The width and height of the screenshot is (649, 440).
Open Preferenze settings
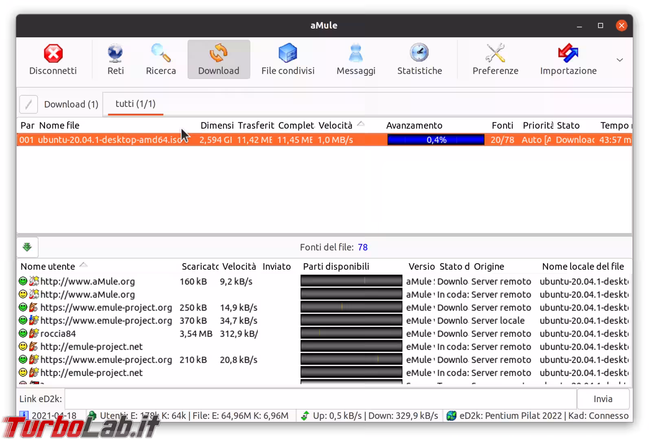point(495,59)
